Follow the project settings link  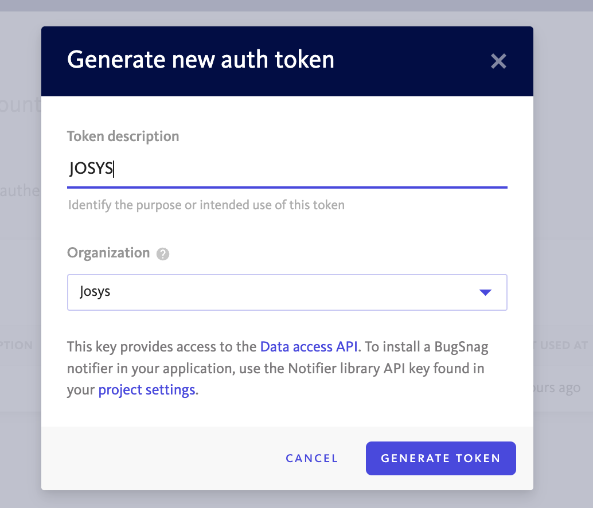(147, 390)
